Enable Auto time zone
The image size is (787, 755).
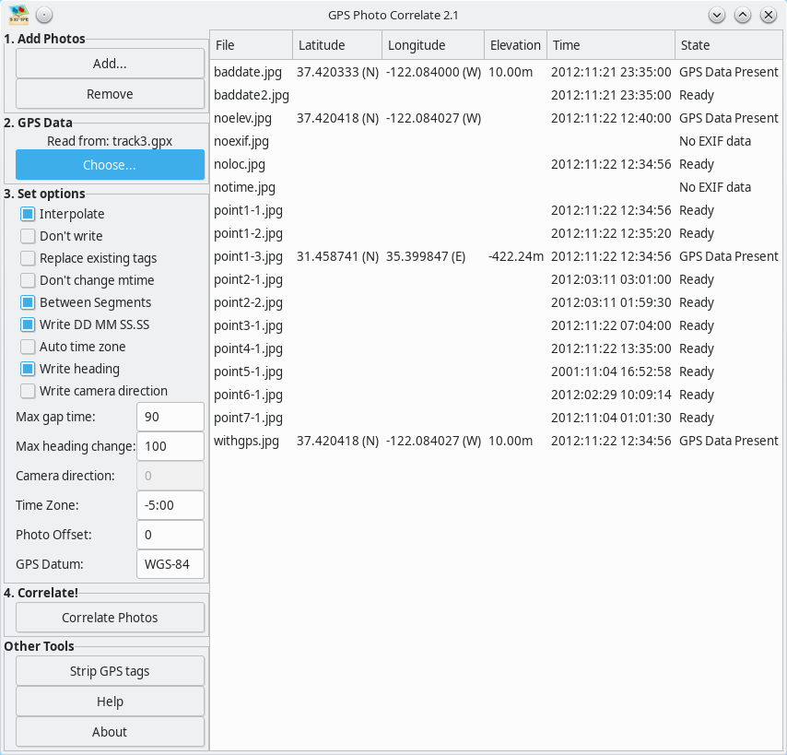(x=29, y=347)
